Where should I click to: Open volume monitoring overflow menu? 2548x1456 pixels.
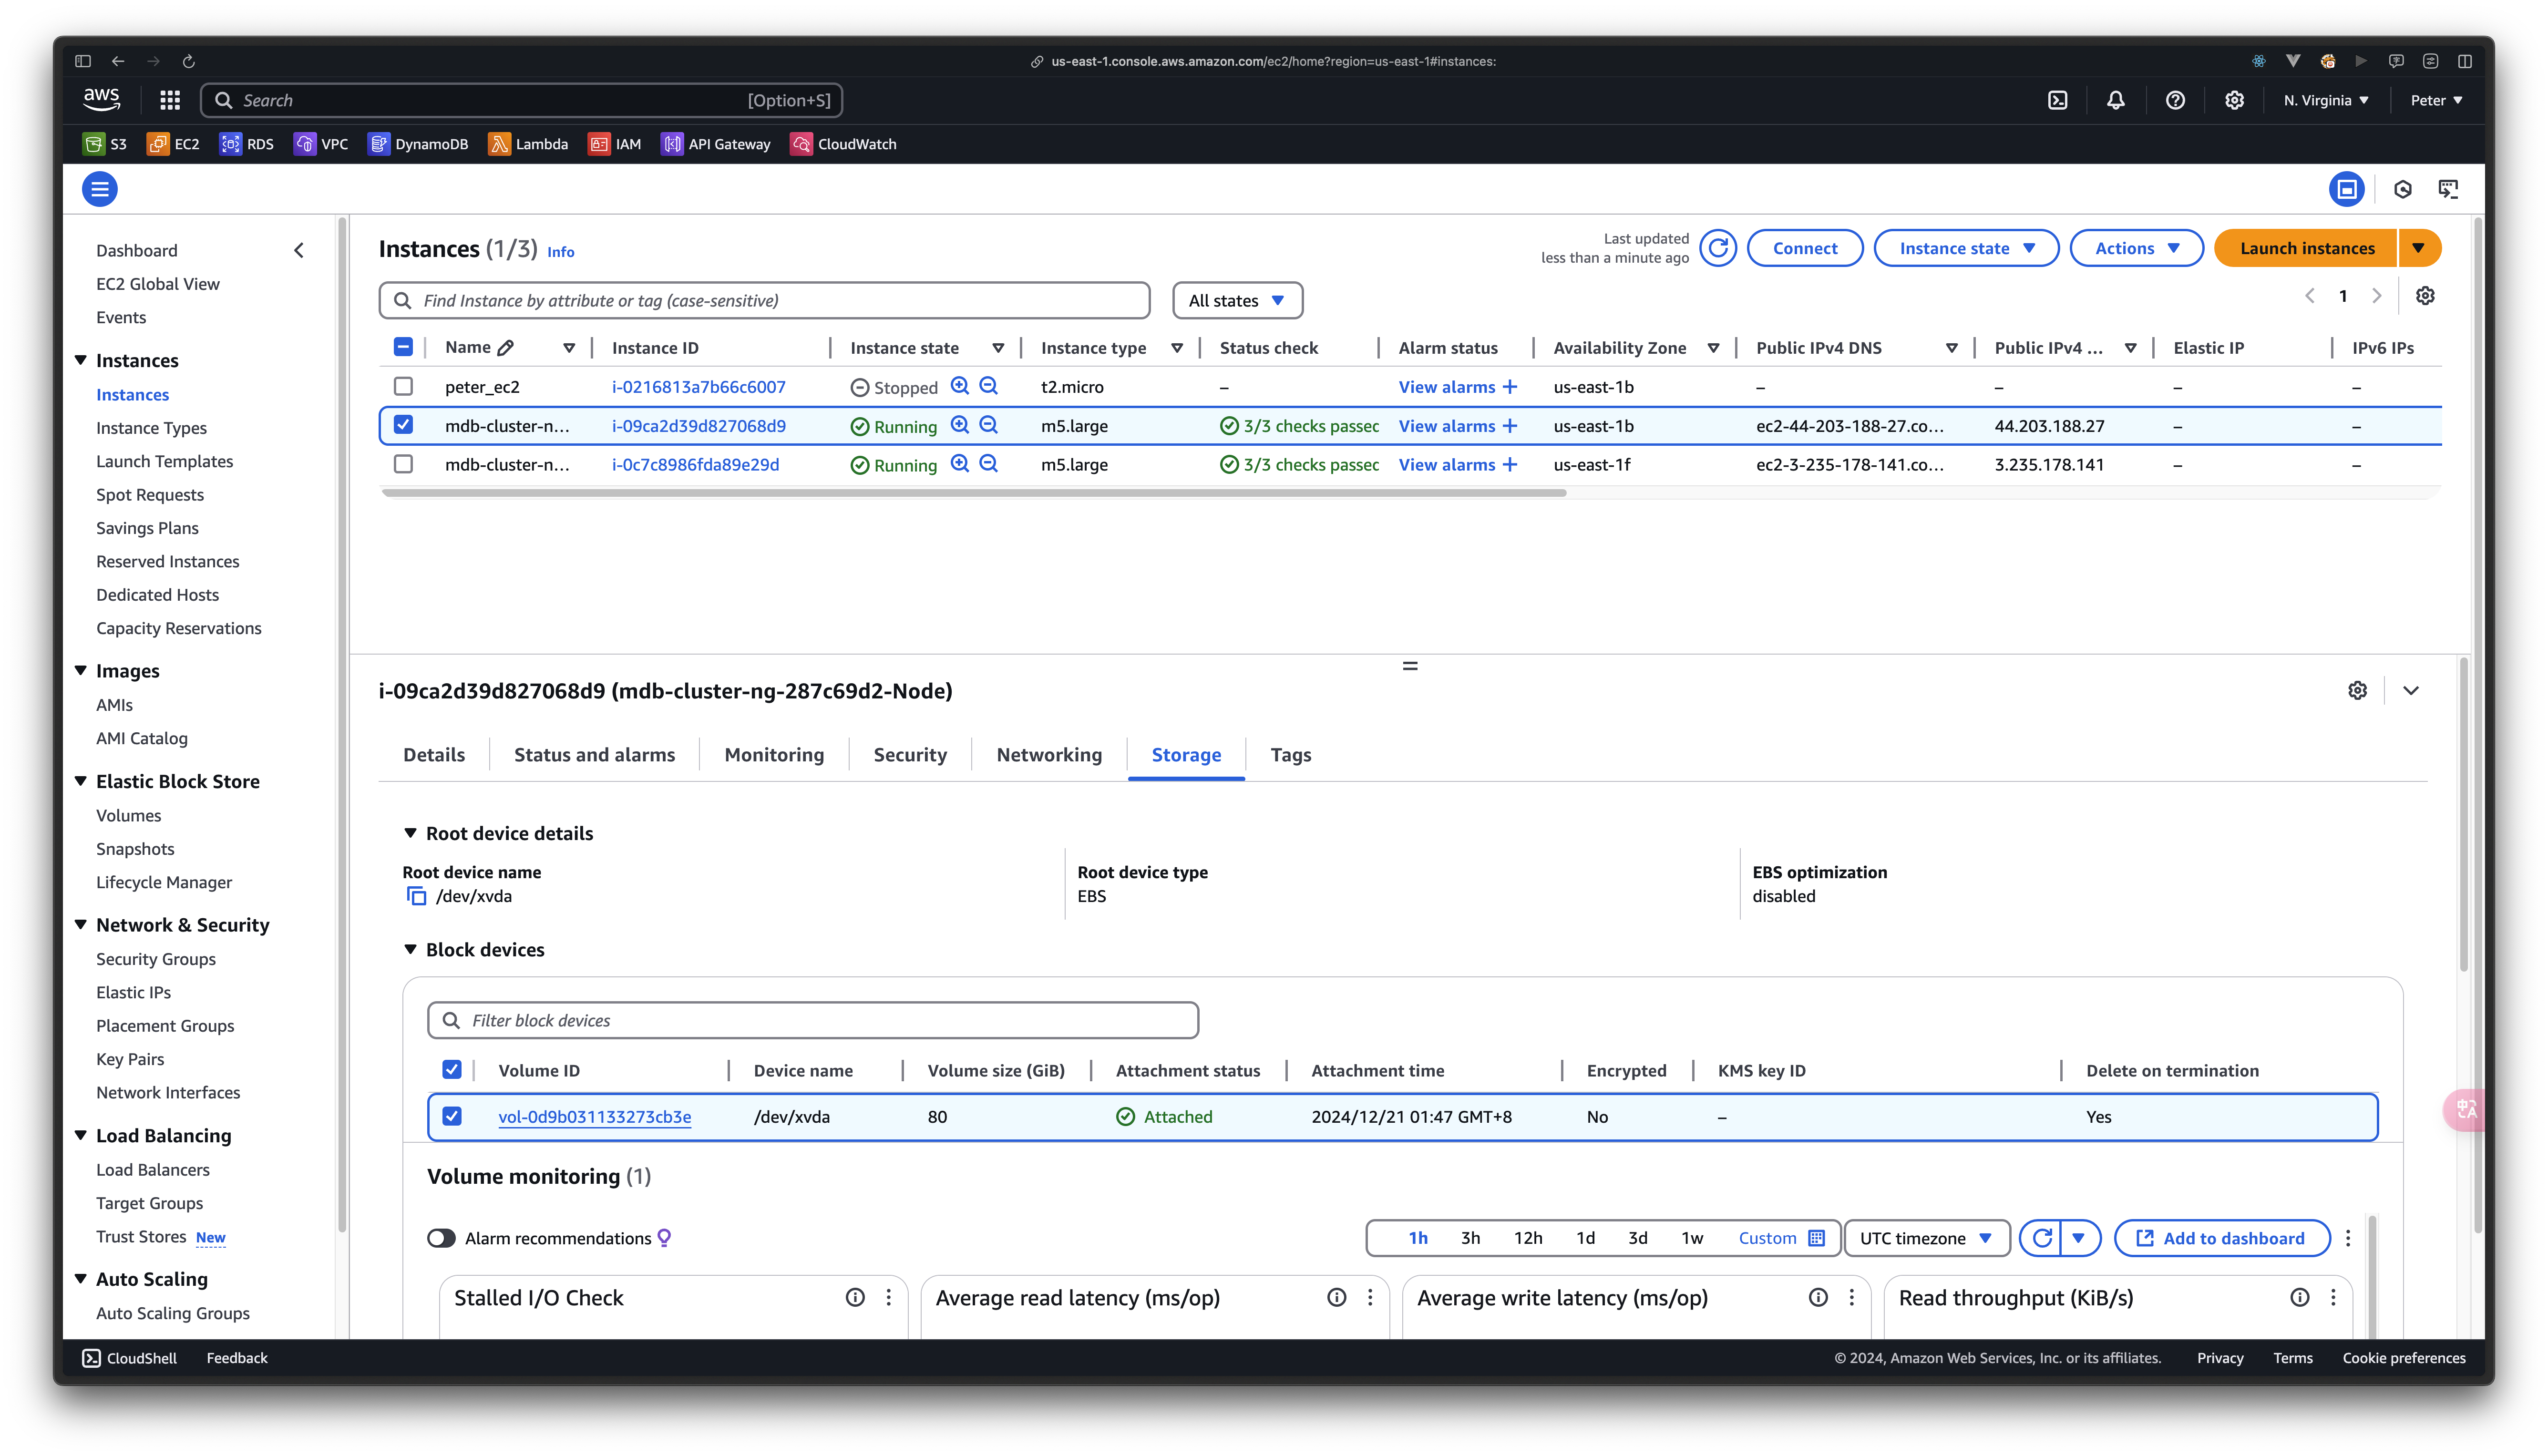2348,1238
